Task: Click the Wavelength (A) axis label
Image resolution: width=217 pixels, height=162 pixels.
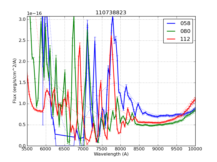Action: tap(111, 154)
